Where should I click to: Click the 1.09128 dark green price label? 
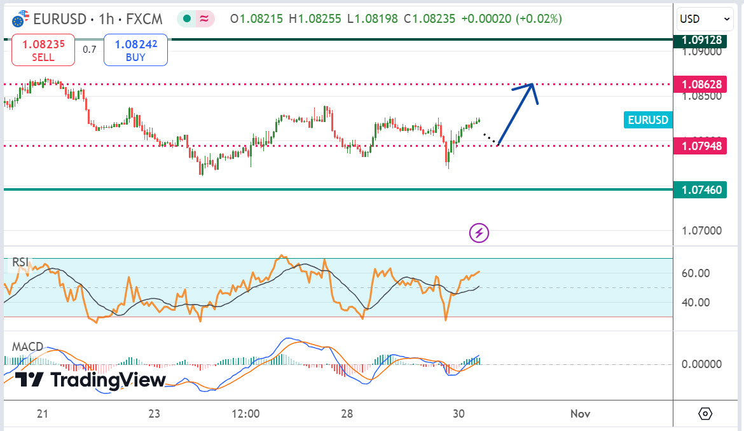tap(701, 40)
